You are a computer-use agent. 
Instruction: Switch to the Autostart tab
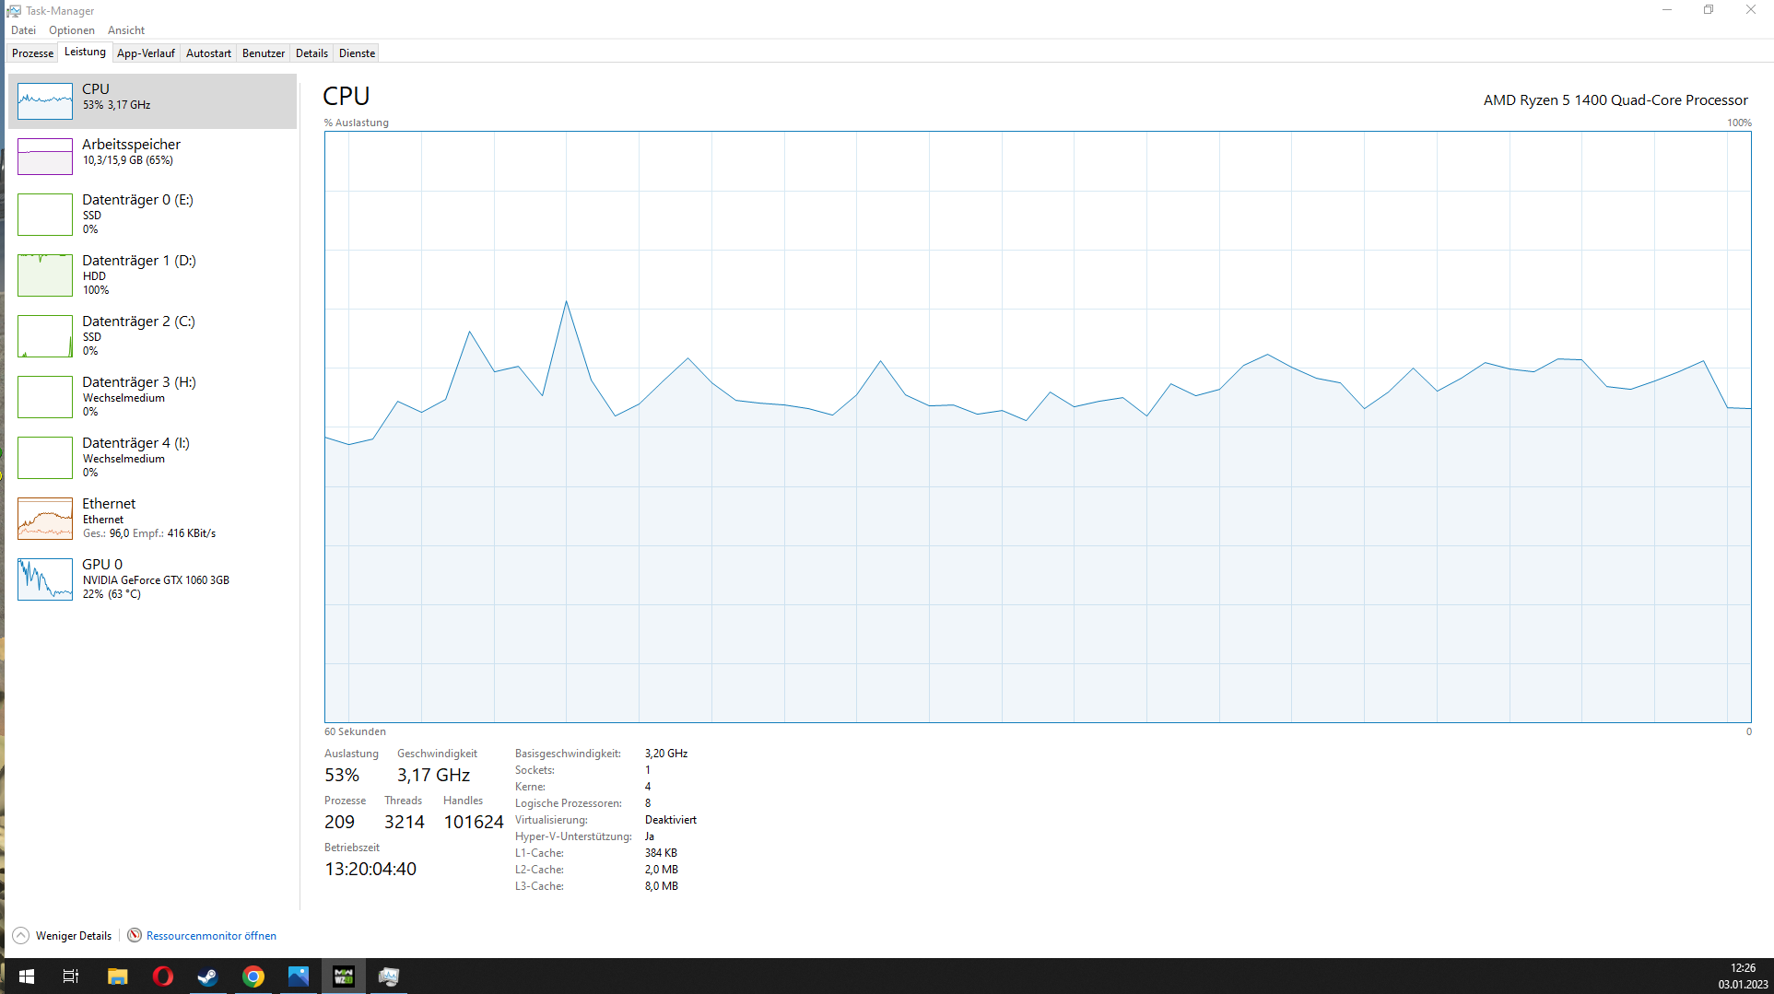208,53
